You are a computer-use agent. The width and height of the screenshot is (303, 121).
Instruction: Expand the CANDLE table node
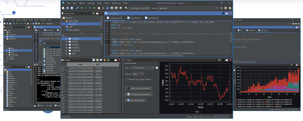pos(67,39)
